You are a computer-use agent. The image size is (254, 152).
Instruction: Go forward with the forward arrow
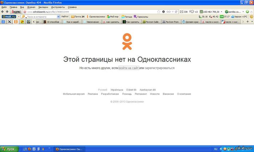click(7, 12)
